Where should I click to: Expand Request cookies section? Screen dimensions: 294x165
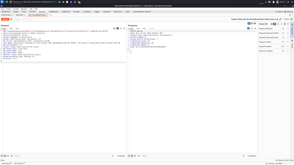274,42
